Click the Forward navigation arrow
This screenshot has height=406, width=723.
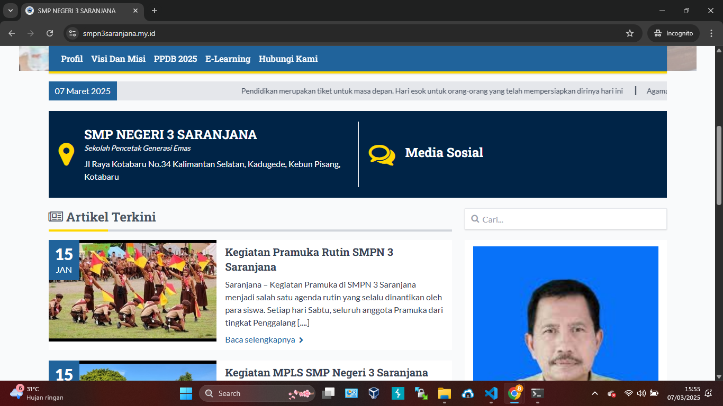point(31,33)
